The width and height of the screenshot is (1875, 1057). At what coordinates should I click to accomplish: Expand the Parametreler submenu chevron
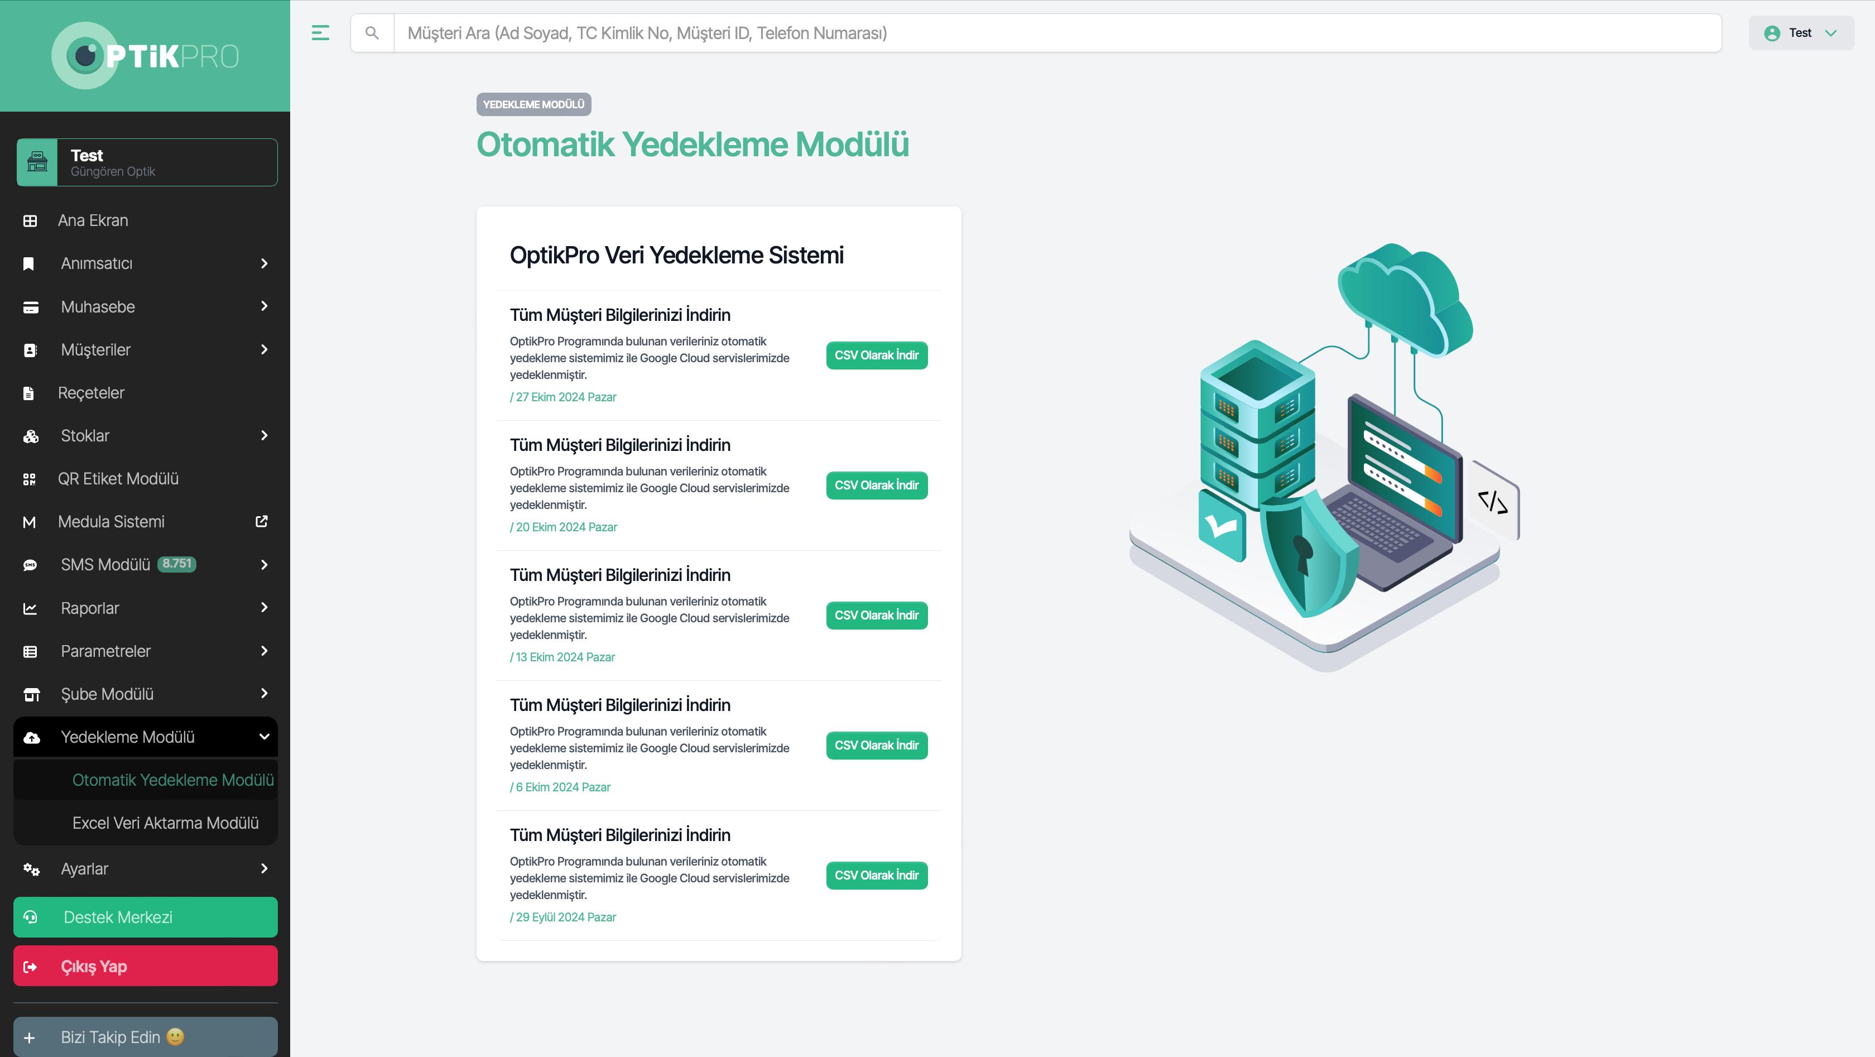(x=264, y=651)
